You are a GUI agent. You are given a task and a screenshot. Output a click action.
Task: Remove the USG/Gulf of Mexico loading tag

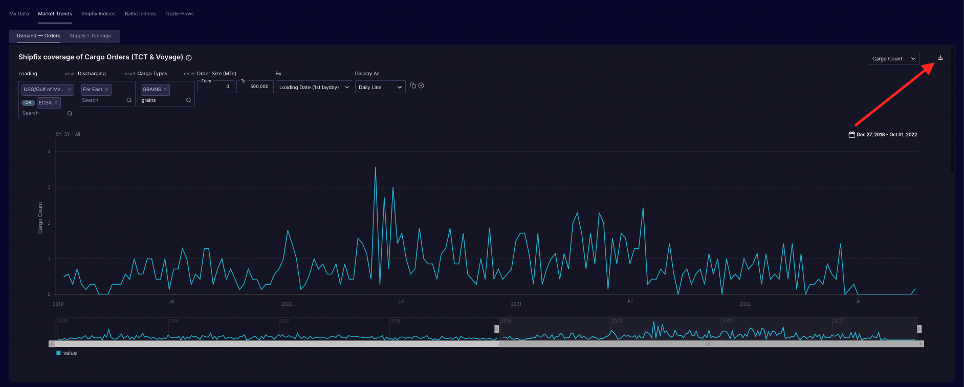[x=70, y=90]
